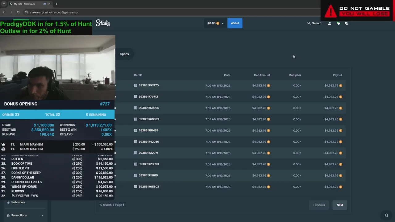Click the browser address bar URL
Image resolution: width=395 pixels, height=222 pixels.
tap(54, 12)
